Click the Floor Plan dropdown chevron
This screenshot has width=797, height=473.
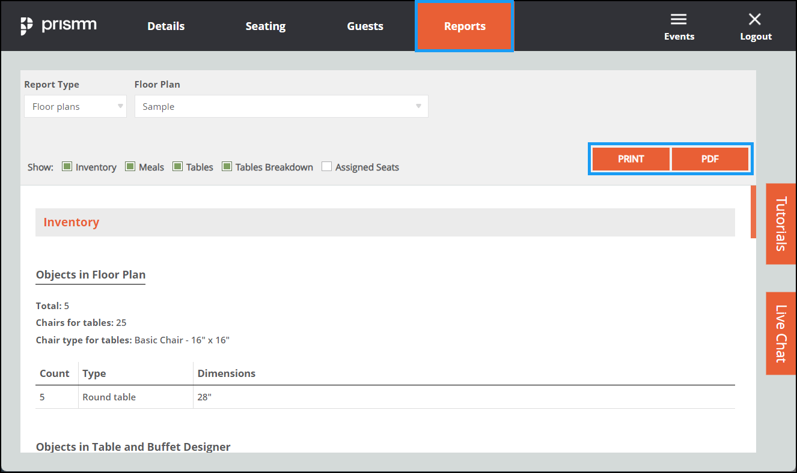coord(418,106)
